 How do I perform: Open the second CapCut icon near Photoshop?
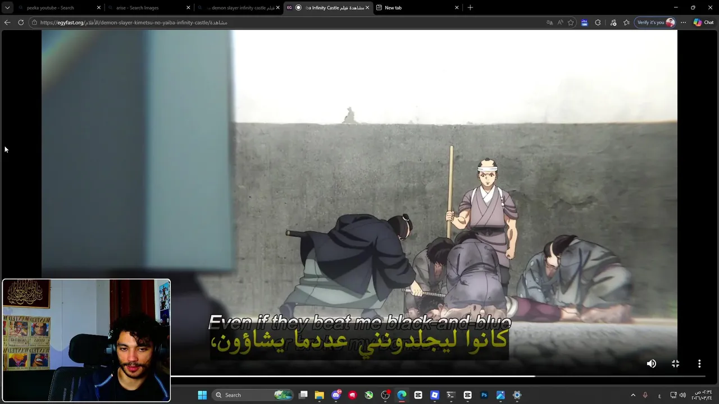tap(467, 395)
